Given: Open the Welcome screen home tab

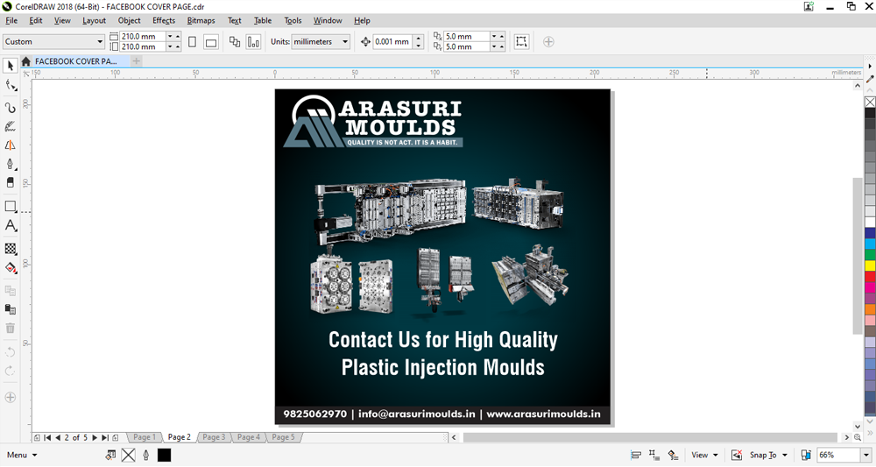Looking at the screenshot, I should coord(25,61).
